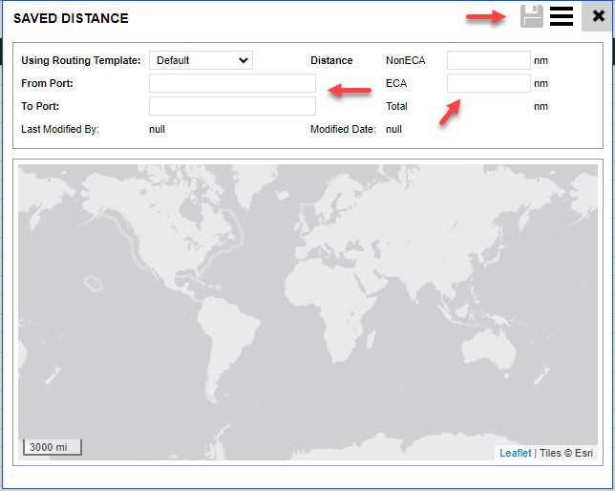Click the 3000 mi map scale bar
The height and width of the screenshot is (491, 615).
tap(53, 447)
